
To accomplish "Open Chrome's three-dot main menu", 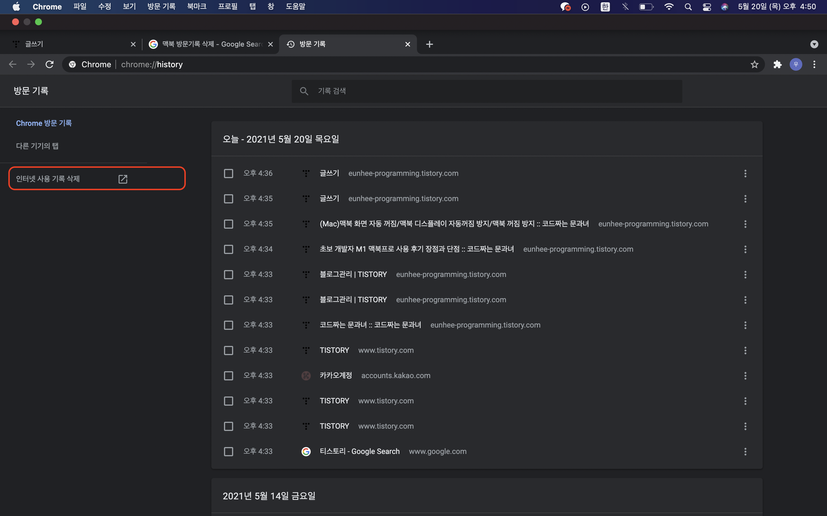I will click(814, 64).
